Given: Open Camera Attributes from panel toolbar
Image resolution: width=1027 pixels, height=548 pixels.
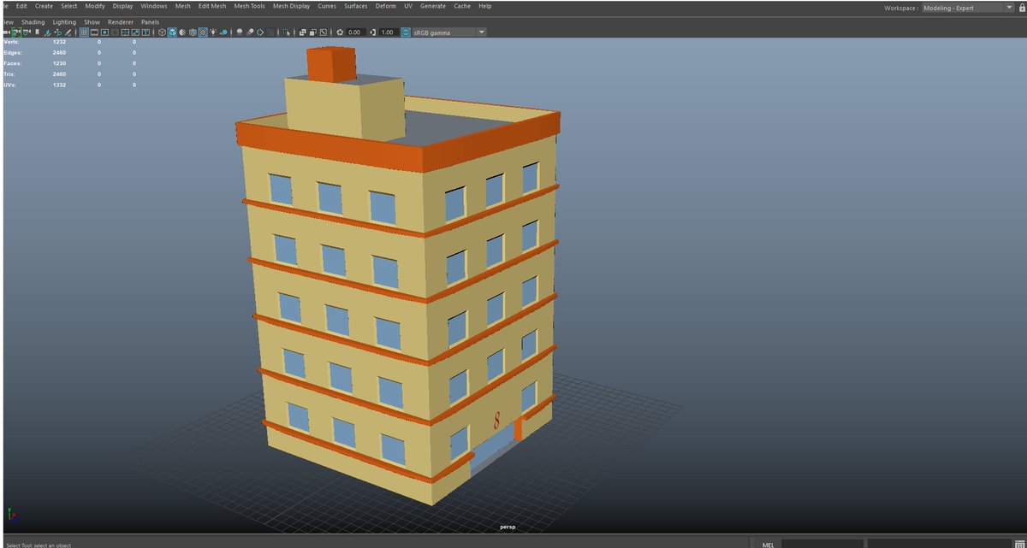Looking at the screenshot, I should click(27, 32).
